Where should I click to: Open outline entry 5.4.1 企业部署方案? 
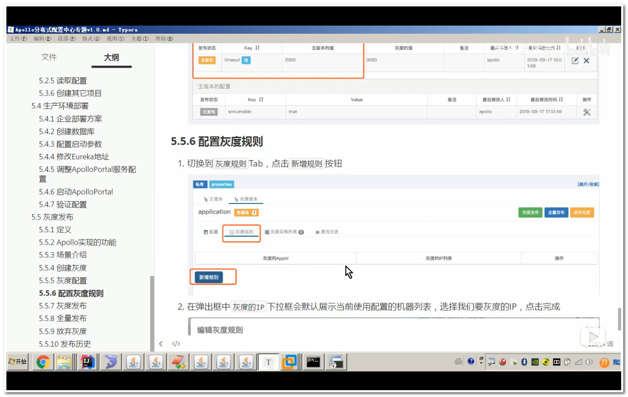point(70,119)
